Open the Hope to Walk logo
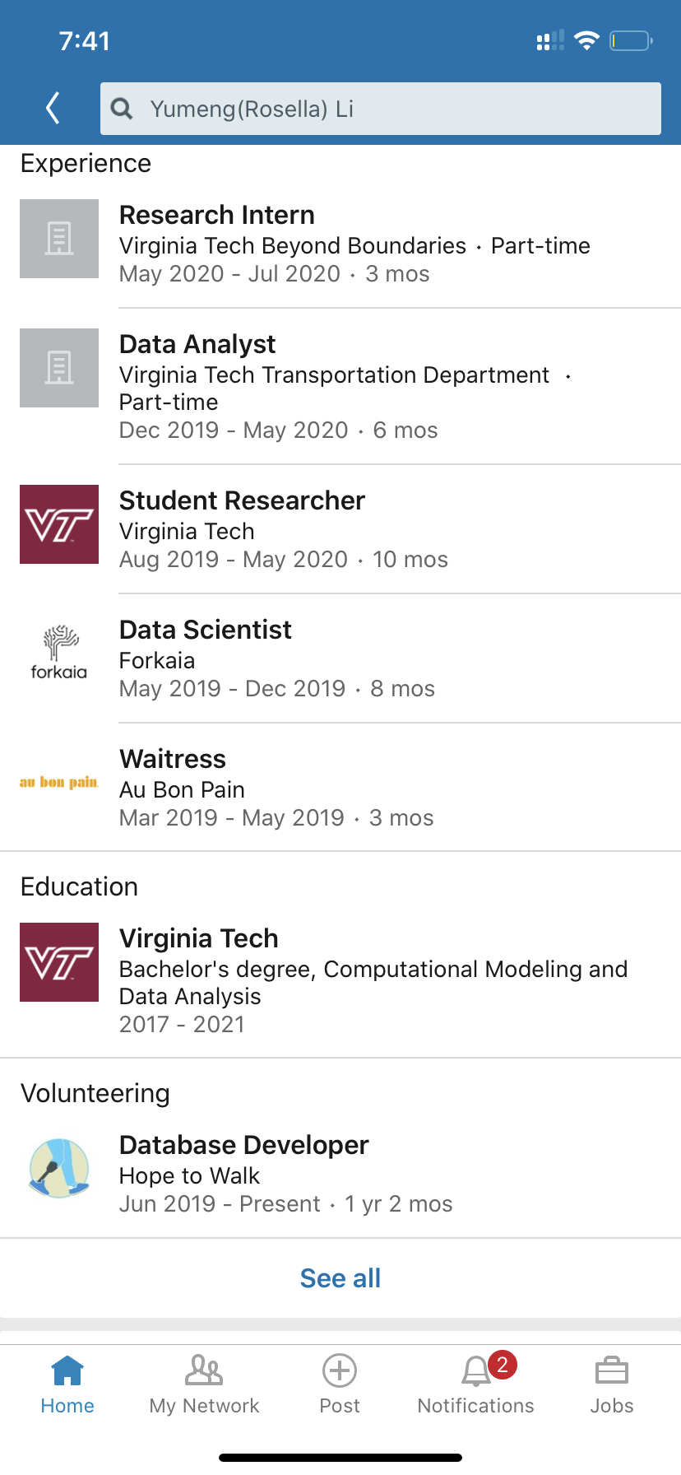681x1475 pixels. [x=59, y=1167]
